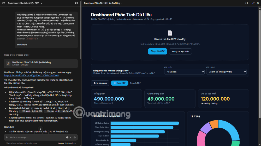Expand the artifact to full screen
This screenshot has height=146, width=261.
pos(253,3)
